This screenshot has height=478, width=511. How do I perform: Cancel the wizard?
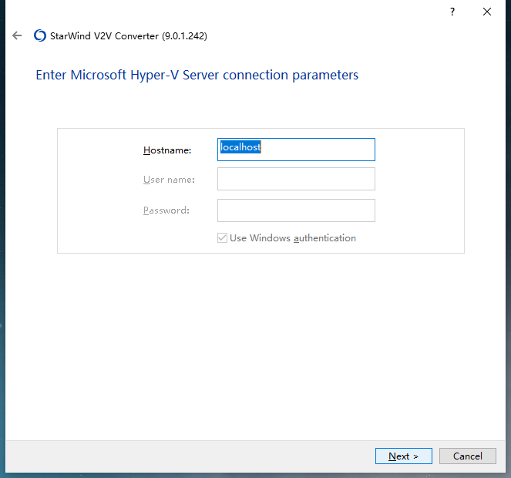(468, 456)
